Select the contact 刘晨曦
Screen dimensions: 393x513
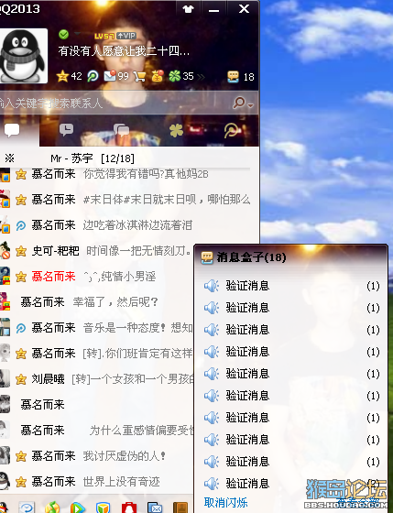97,379
